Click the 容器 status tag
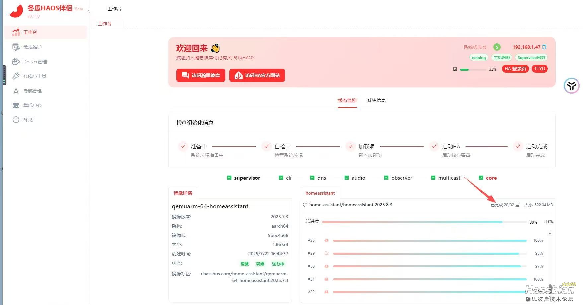 click(x=260, y=264)
